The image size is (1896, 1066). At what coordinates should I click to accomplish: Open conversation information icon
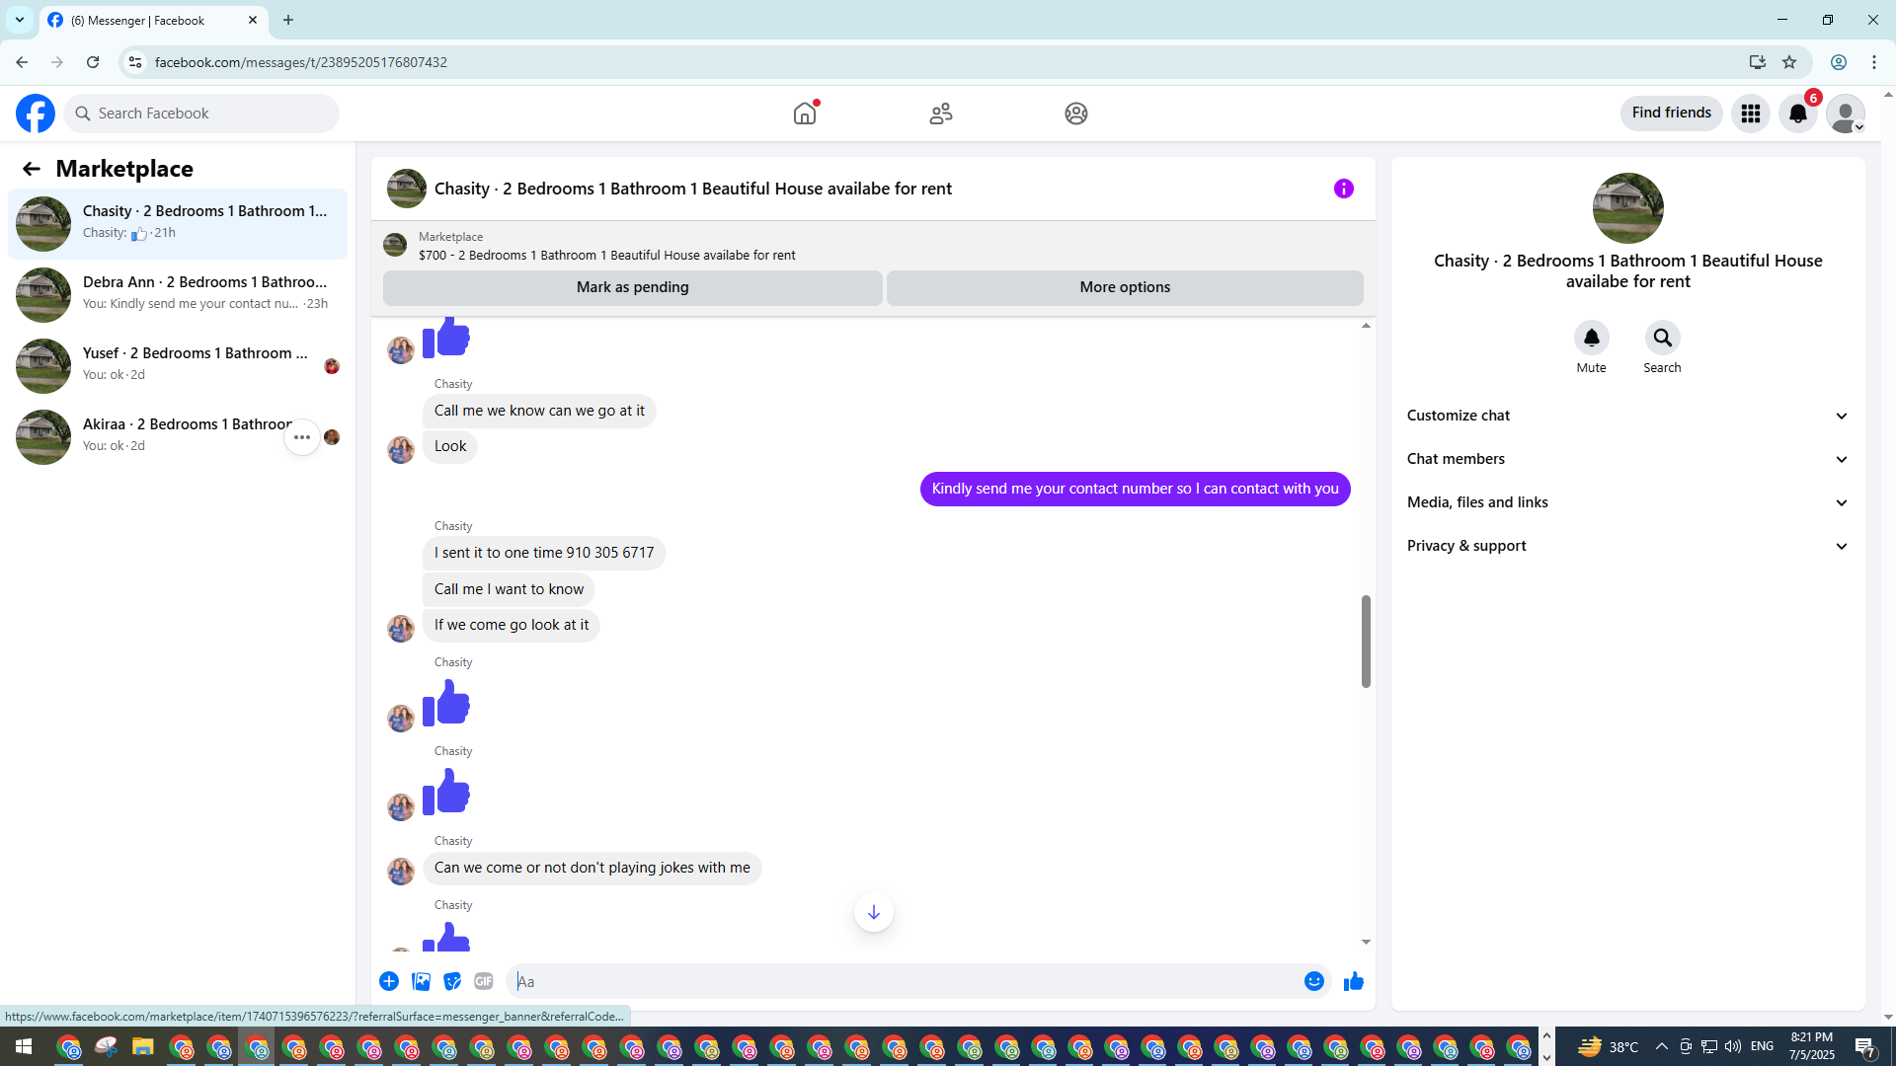point(1343,189)
